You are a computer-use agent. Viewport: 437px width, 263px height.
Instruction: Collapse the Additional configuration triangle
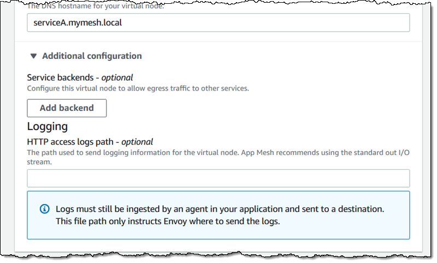click(x=34, y=56)
